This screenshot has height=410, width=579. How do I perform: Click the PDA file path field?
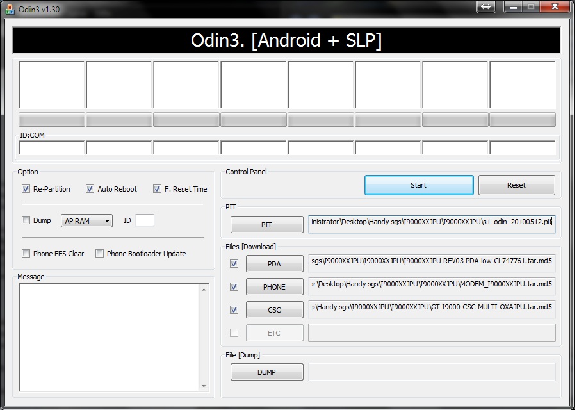point(432,263)
